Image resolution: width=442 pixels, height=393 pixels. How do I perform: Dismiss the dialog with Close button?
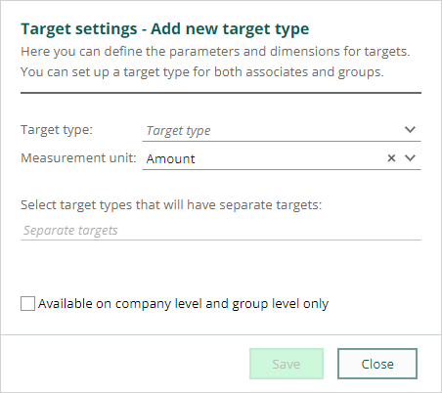(x=377, y=364)
